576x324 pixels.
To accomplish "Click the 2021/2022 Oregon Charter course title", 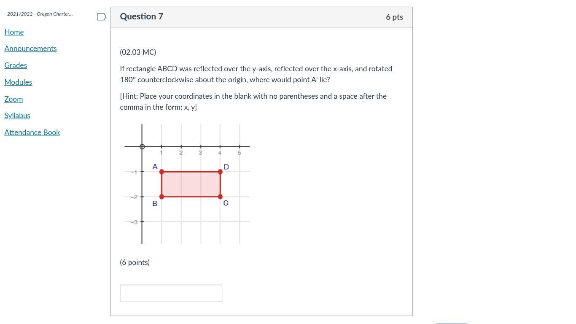I will click(x=40, y=14).
